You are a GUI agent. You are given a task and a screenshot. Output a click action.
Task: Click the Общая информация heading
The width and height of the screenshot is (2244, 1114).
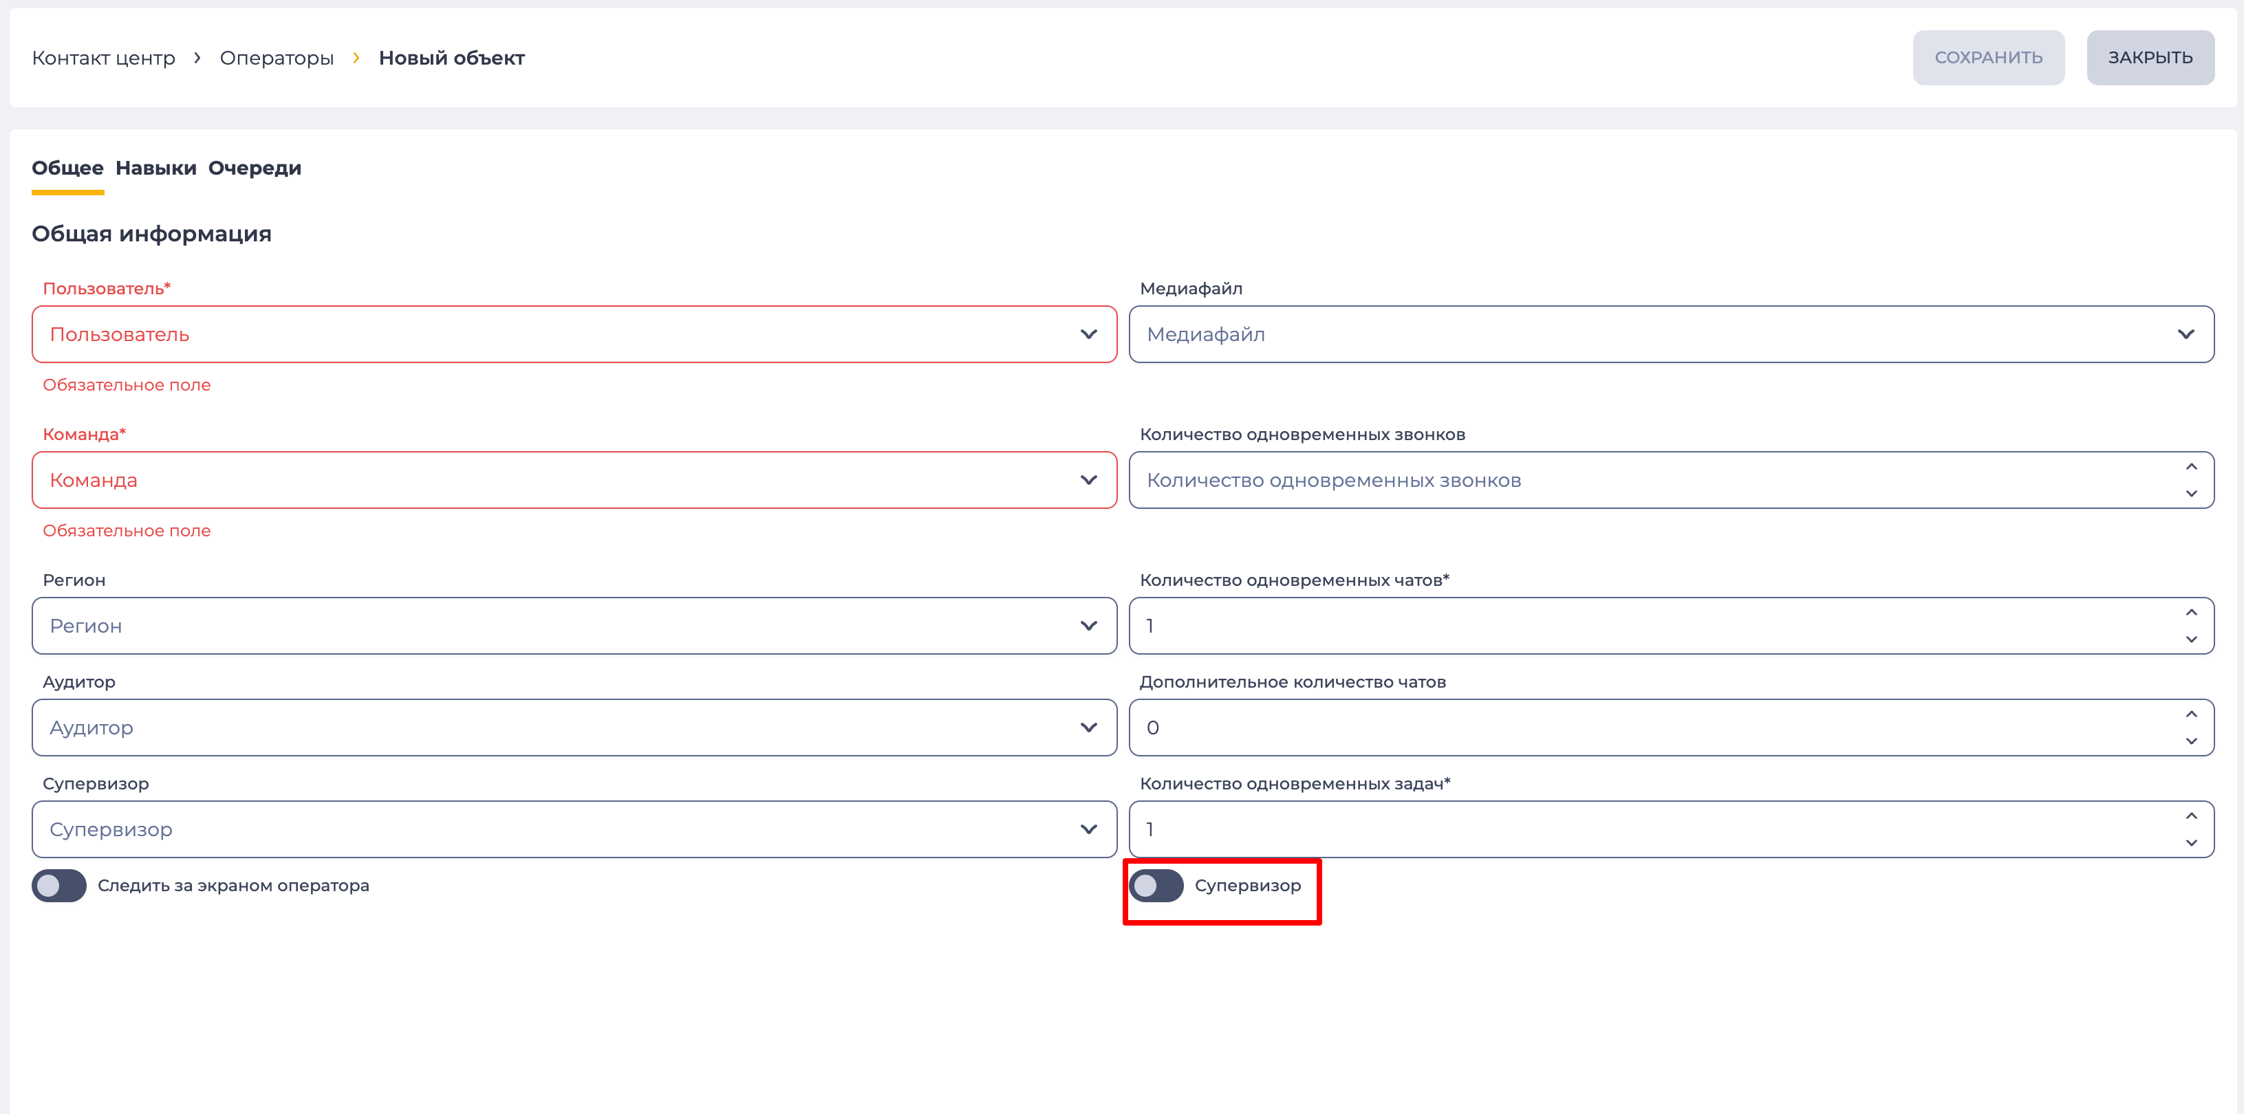point(151,234)
